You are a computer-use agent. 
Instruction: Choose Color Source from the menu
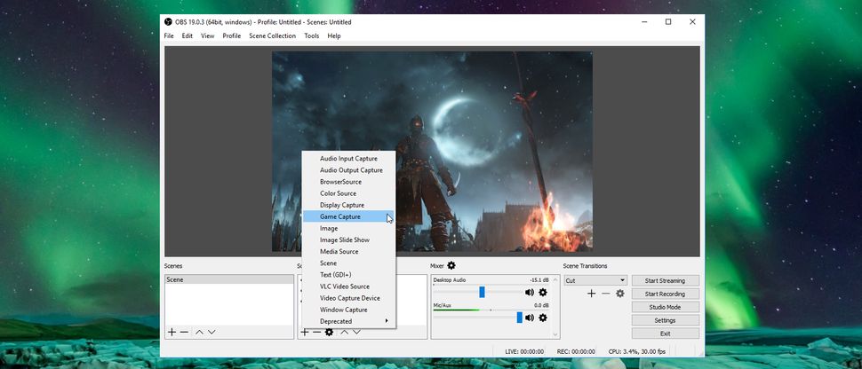(x=349, y=193)
